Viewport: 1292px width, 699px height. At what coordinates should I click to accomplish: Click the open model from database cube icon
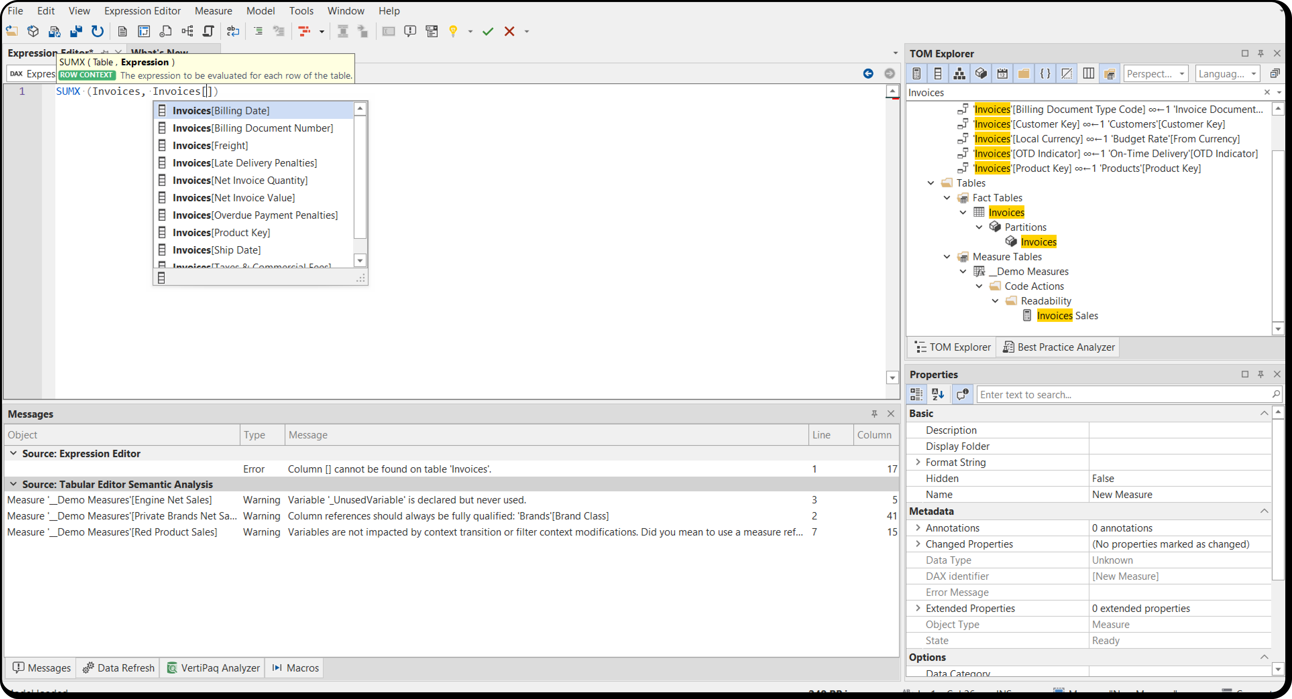(33, 31)
